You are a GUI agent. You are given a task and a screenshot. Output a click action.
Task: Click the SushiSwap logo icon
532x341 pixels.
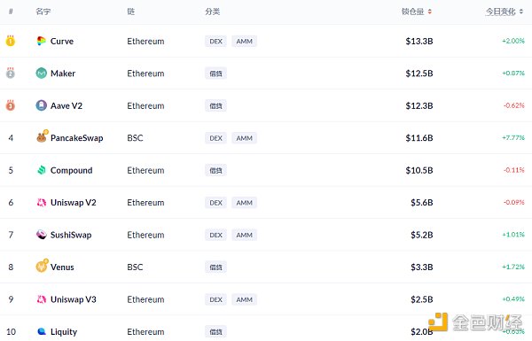pyautogui.click(x=41, y=235)
